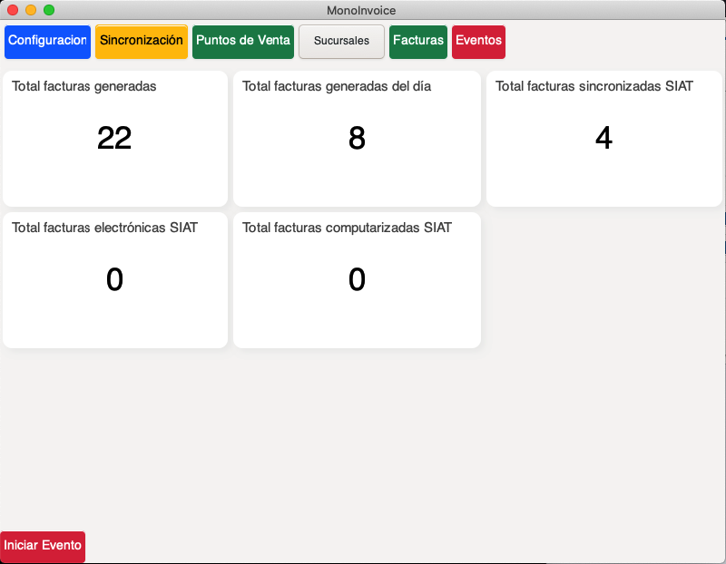Go to Puntos de Venta
The width and height of the screenshot is (726, 564).
click(x=243, y=42)
